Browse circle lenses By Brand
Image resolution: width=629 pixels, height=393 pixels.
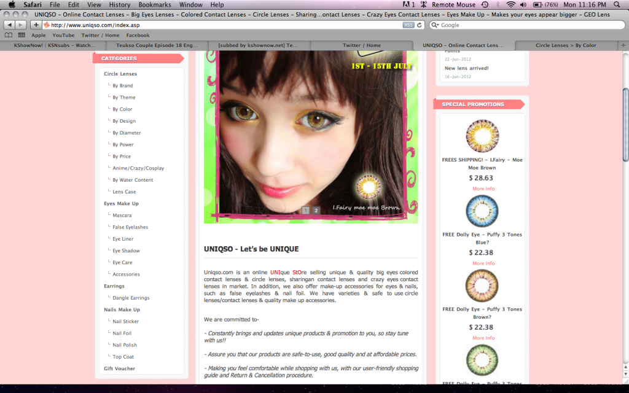coord(122,85)
